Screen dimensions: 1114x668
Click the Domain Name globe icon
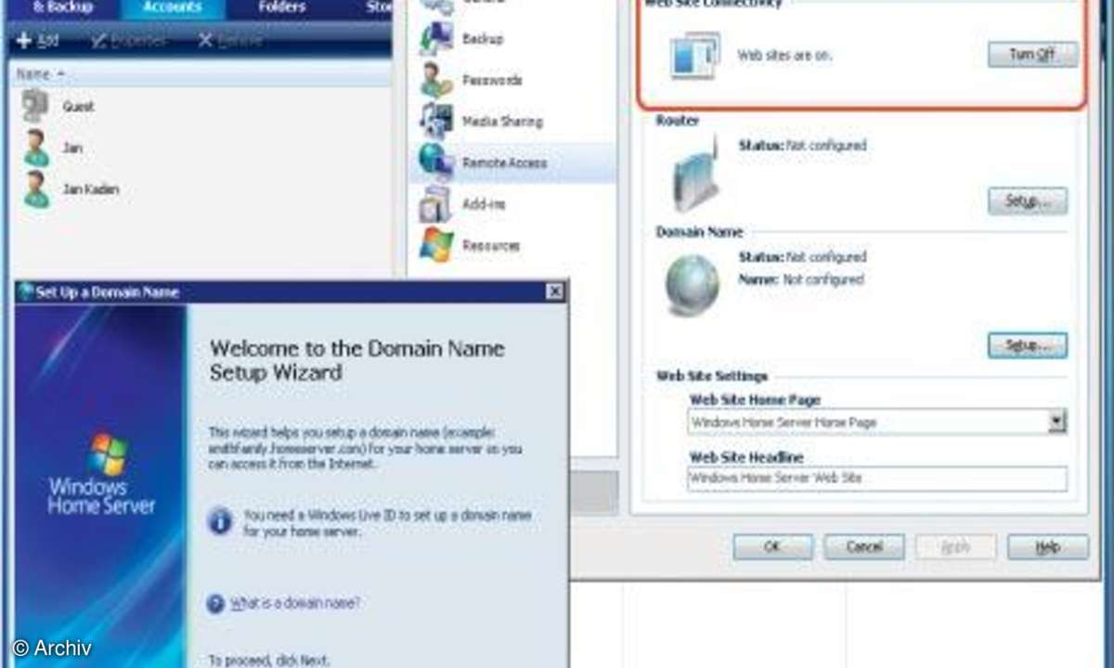pos(693,284)
